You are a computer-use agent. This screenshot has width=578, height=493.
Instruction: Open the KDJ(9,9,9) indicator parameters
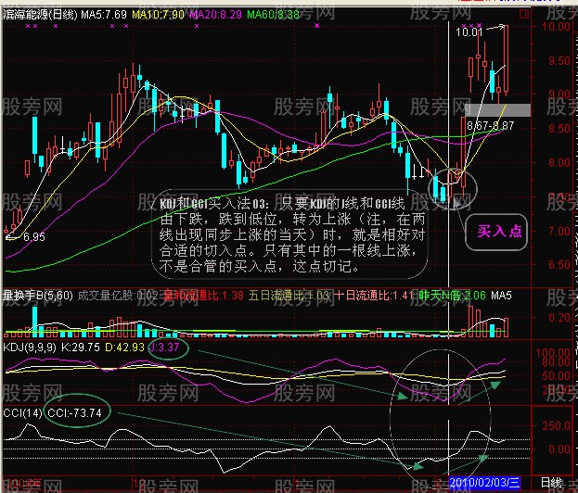(x=30, y=348)
